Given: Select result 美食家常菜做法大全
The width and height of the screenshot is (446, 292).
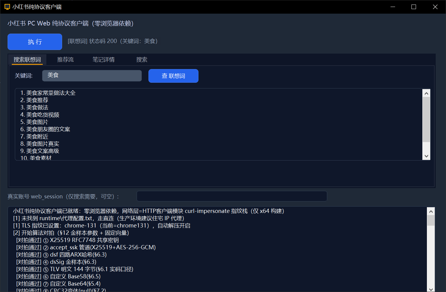Looking at the screenshot, I should (48, 93).
